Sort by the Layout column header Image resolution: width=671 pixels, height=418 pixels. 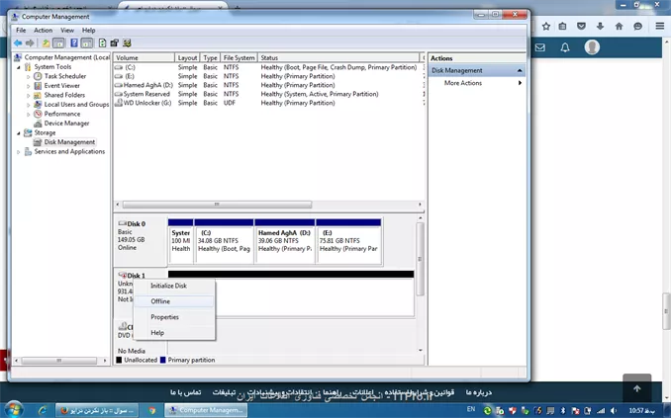[187, 57]
